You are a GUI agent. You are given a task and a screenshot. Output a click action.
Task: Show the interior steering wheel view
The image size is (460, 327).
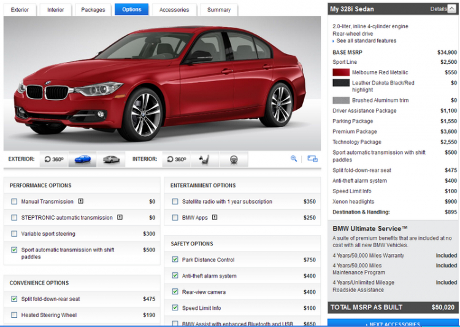click(x=234, y=159)
